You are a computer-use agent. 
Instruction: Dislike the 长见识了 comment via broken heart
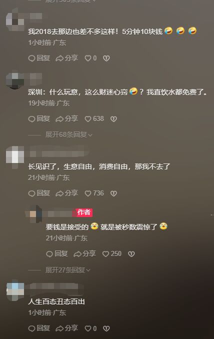point(113,193)
